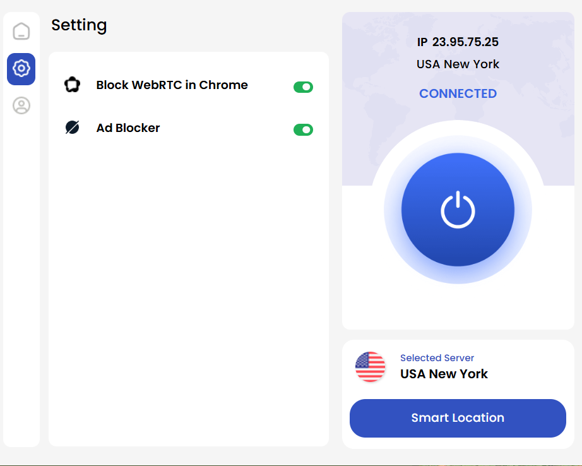582x466 pixels.
Task: Turn off the Ad Blocker toggle
Action: click(303, 129)
